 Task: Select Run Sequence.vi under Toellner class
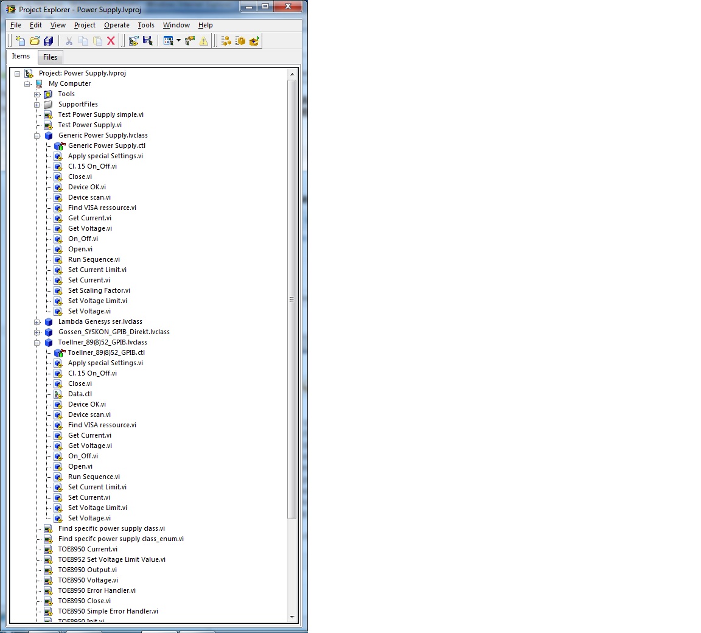coord(94,477)
